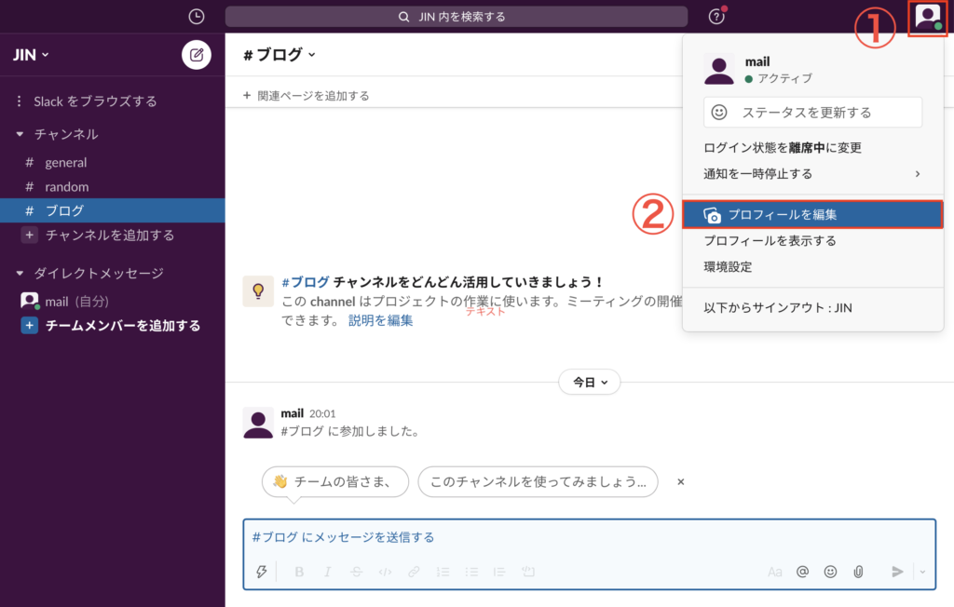This screenshot has width=954, height=607.
Task: Select ログイン状態を離席中に変更 menu item
Action: point(783,148)
